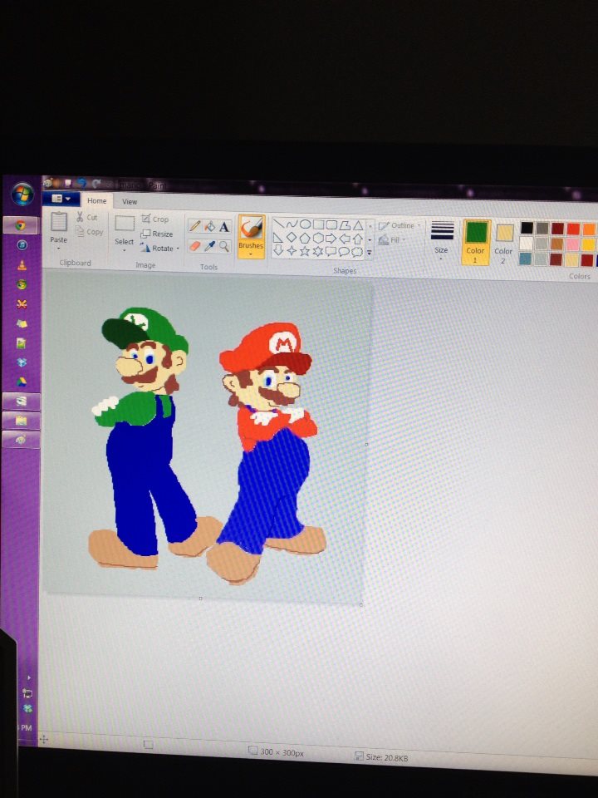Choose the Oval callout shape

(344, 251)
